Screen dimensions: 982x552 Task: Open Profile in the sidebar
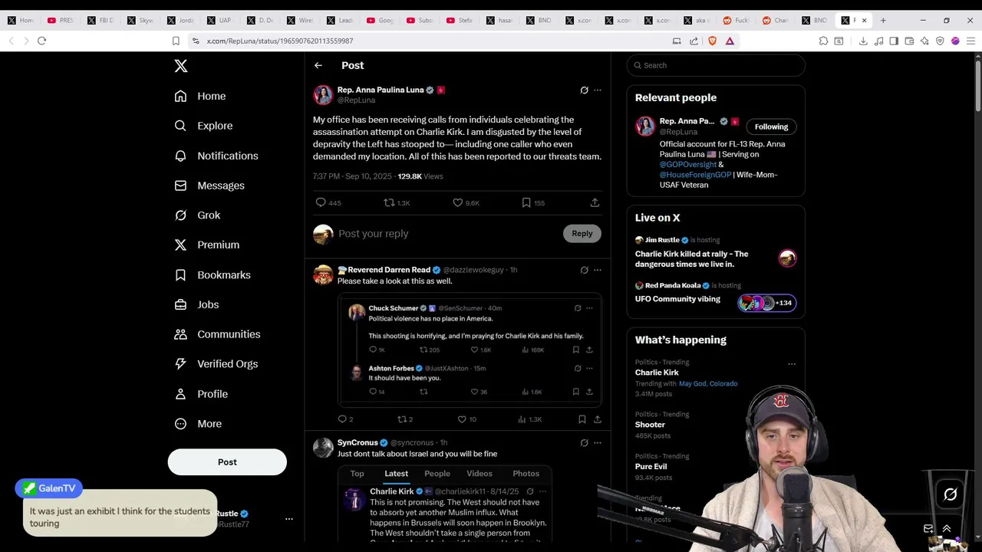pyautogui.click(x=201, y=394)
